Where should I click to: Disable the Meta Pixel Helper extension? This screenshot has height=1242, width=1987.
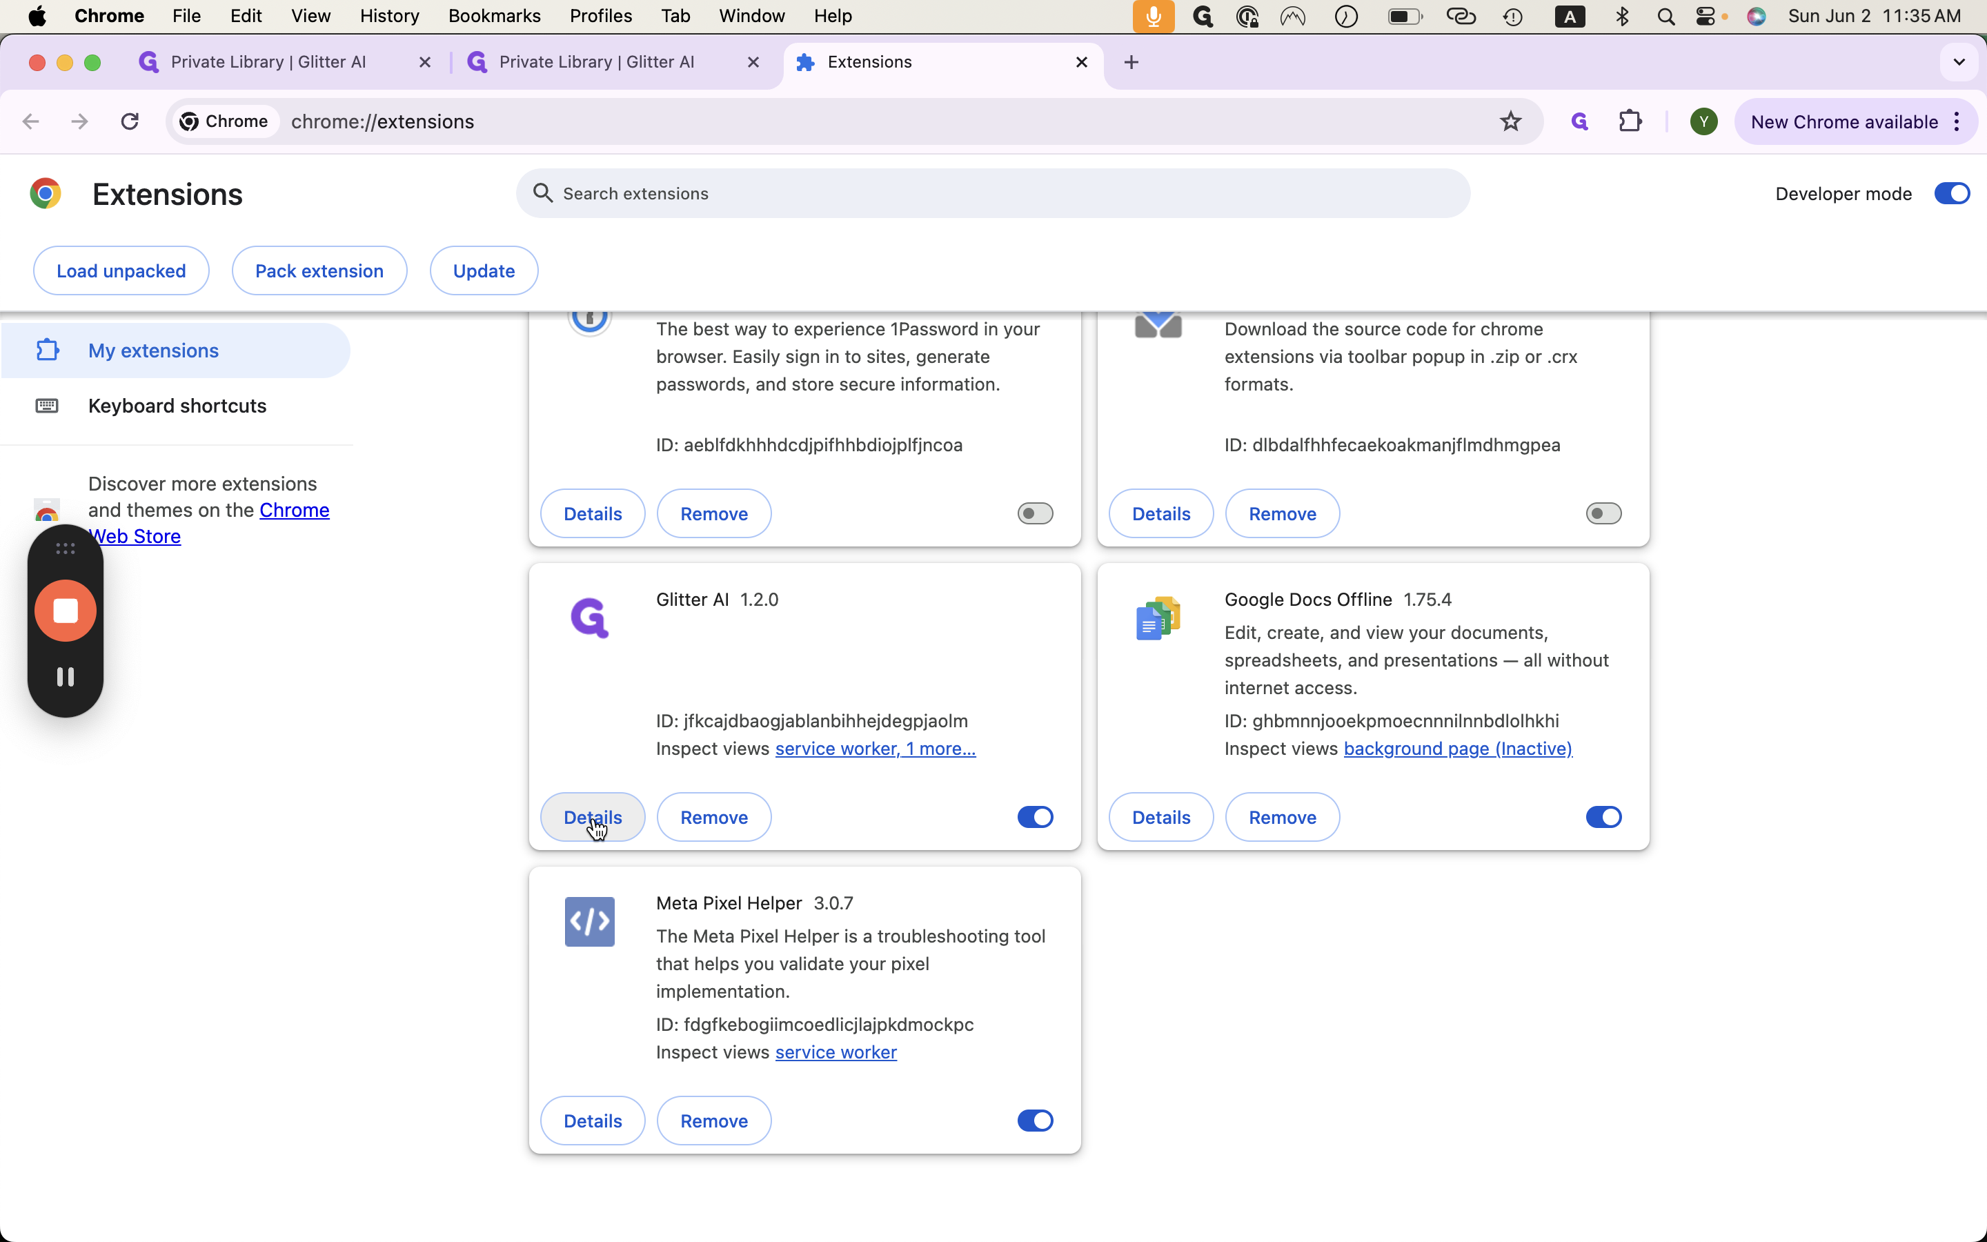(1035, 1121)
